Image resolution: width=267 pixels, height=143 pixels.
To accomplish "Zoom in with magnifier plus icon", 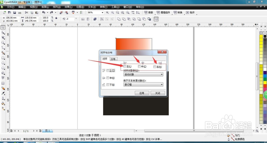I will point(107,12).
